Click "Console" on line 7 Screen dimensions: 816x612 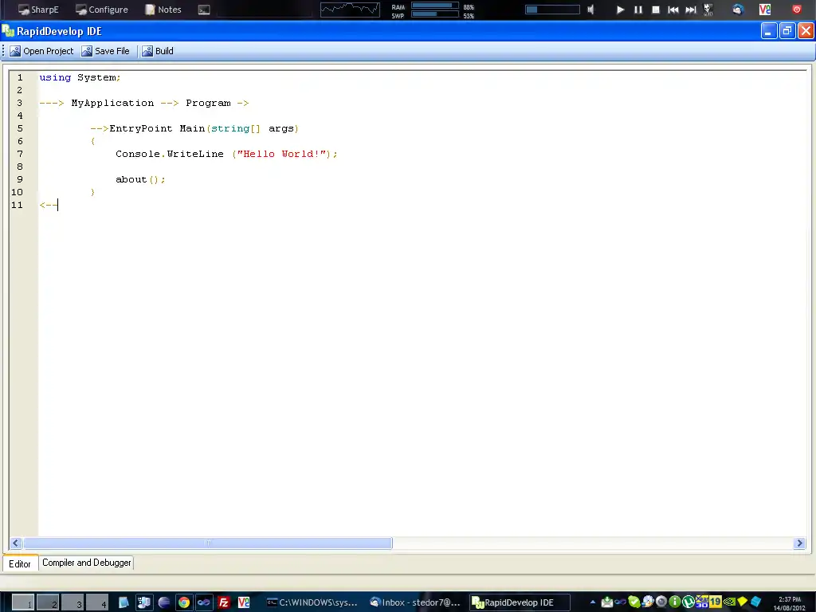point(138,154)
